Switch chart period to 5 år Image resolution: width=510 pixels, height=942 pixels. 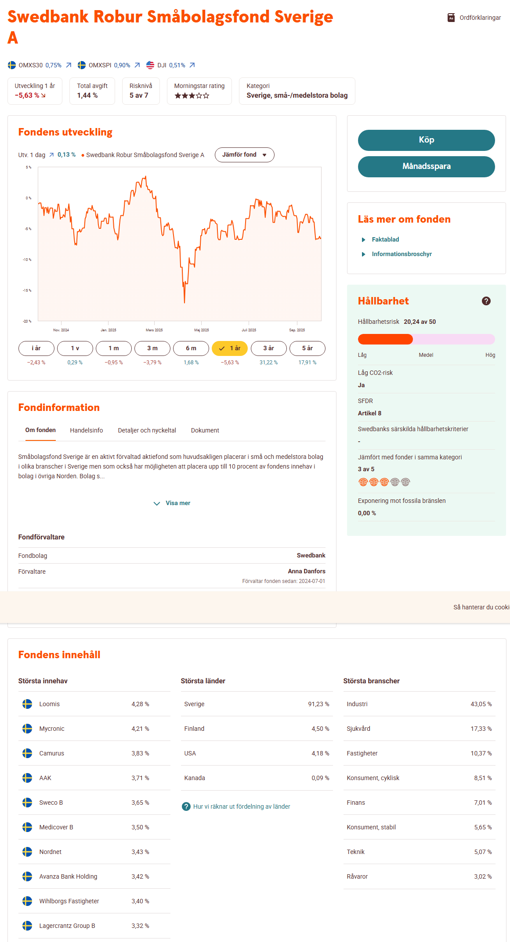pos(307,348)
